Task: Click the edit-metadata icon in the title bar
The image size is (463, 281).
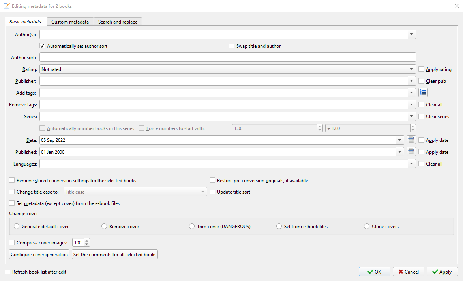Action: (x=6, y=6)
